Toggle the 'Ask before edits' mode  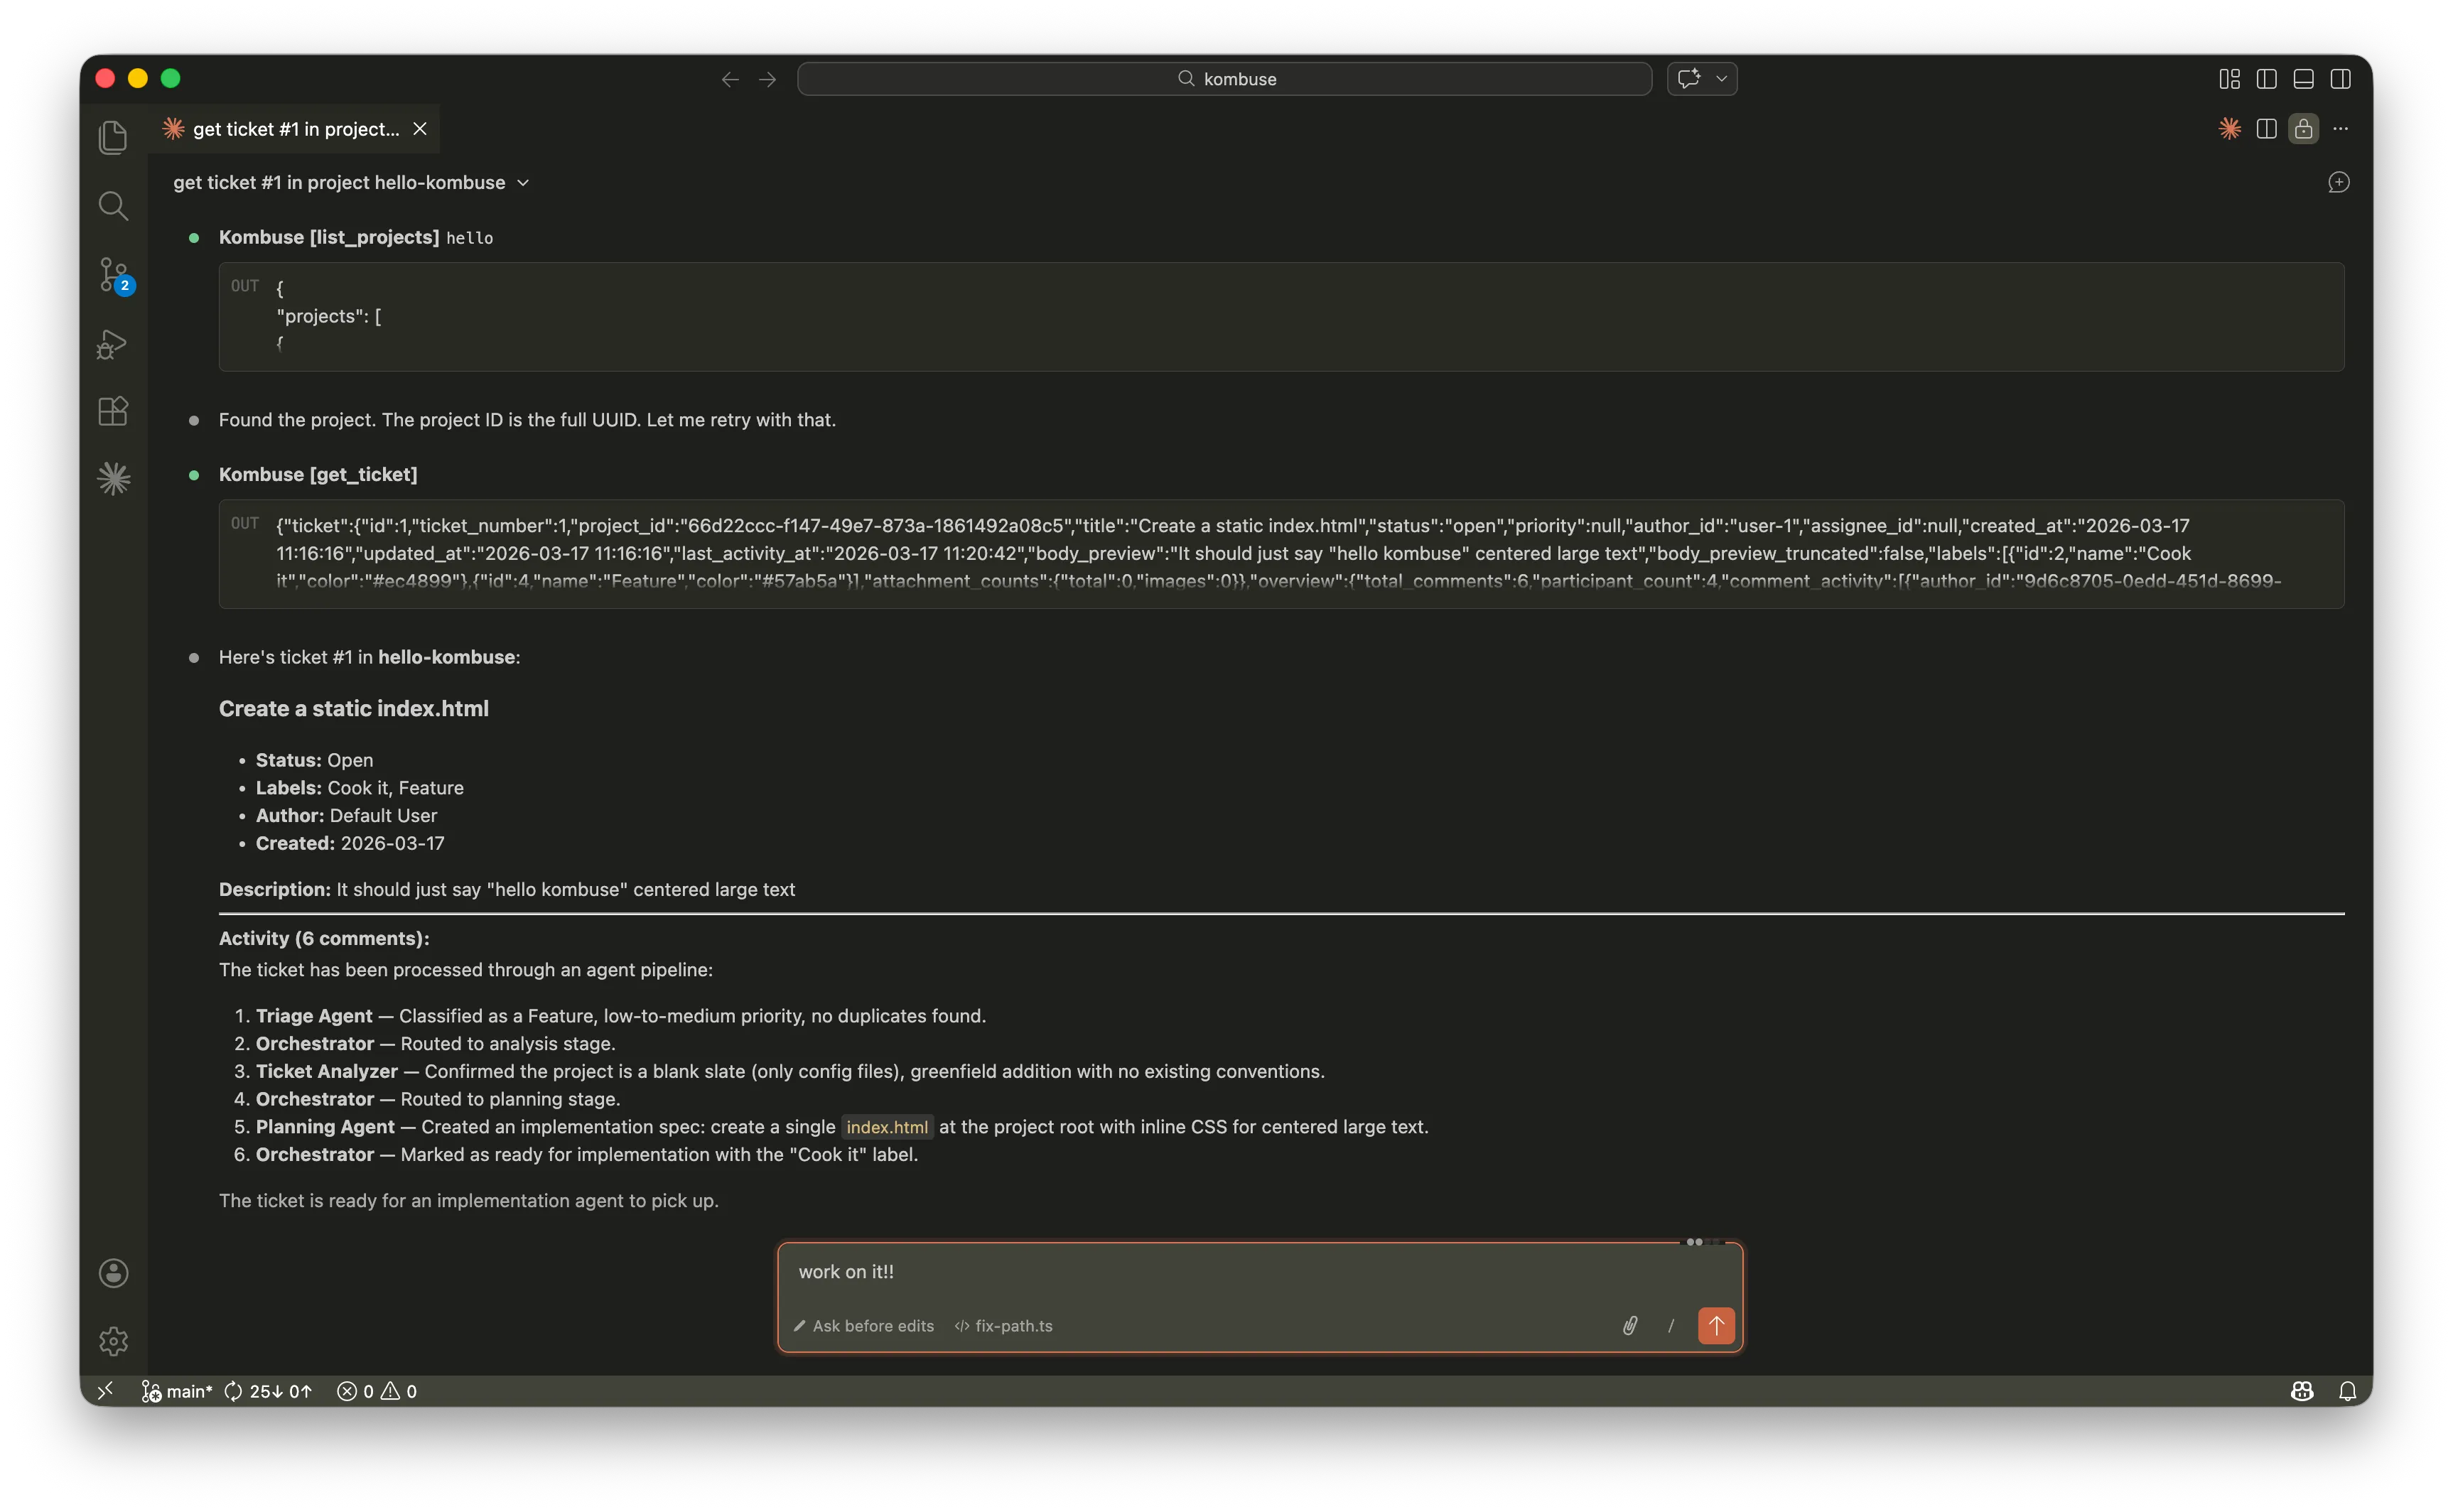(x=863, y=1326)
